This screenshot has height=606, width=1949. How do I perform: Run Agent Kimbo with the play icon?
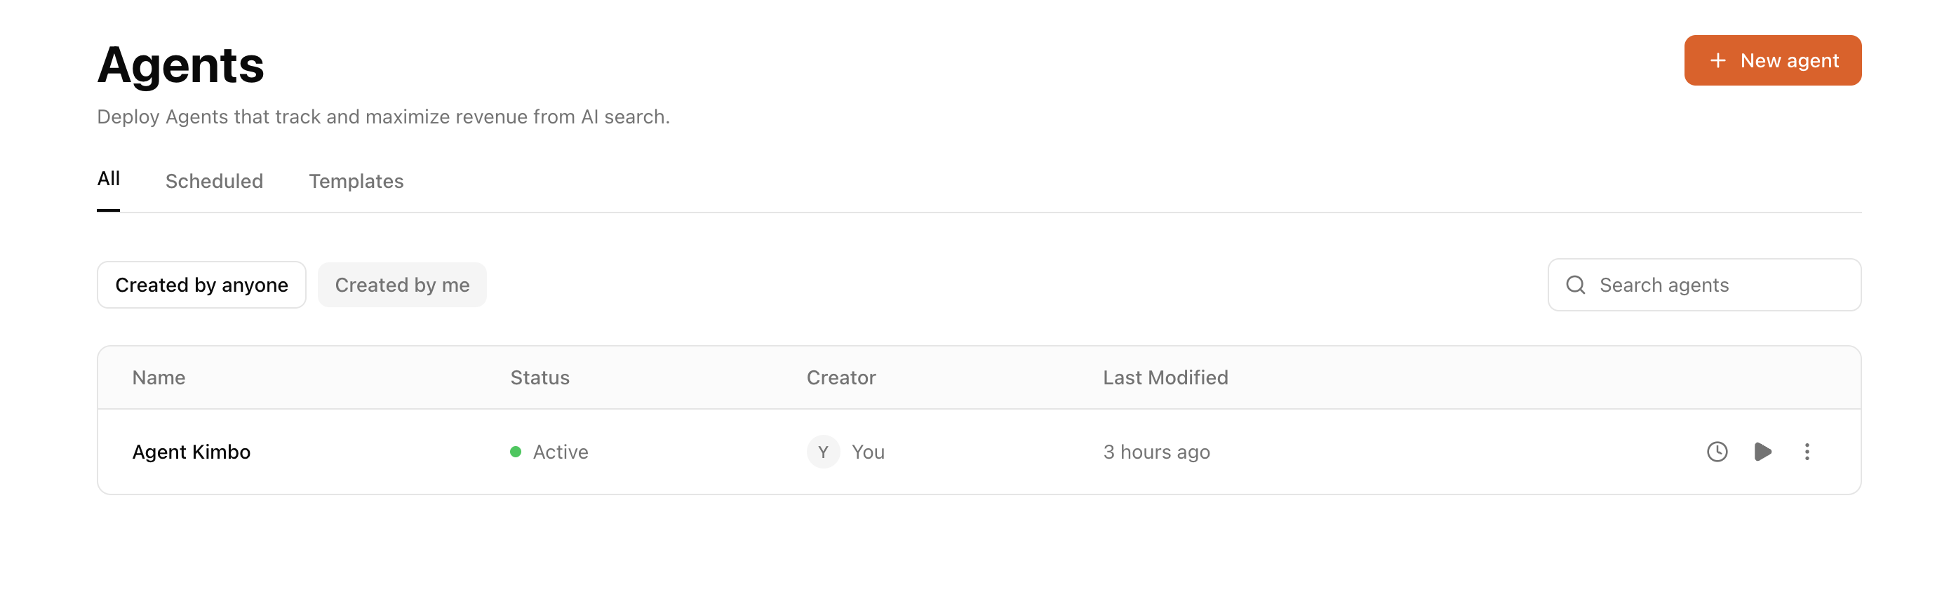[1762, 452]
